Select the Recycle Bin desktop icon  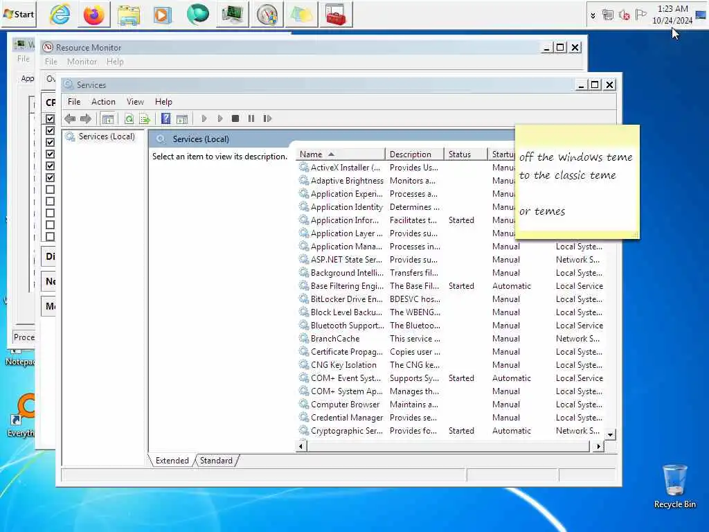[x=674, y=486]
